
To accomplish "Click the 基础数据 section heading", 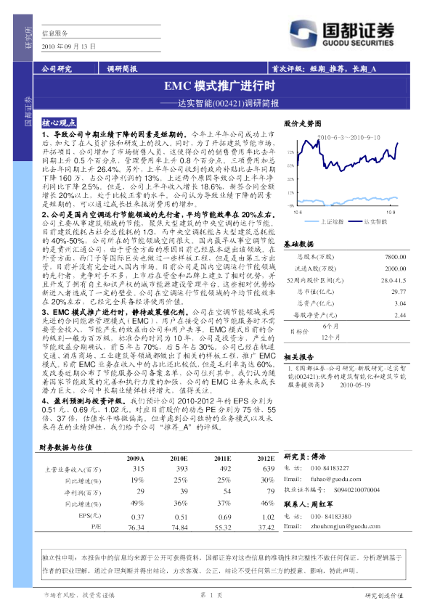I will coord(298,244).
